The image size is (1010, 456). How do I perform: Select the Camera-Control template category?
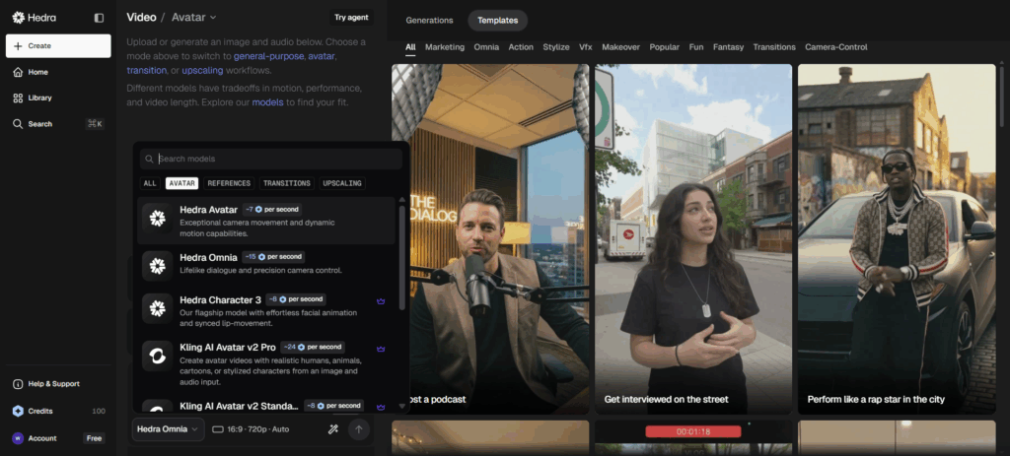[x=836, y=47]
